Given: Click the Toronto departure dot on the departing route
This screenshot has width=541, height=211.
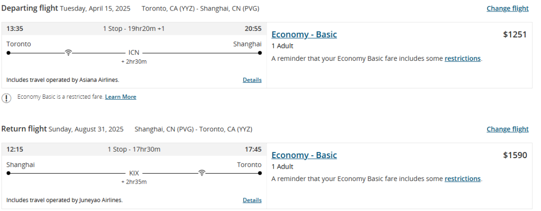Looking at the screenshot, I should [x=9, y=53].
